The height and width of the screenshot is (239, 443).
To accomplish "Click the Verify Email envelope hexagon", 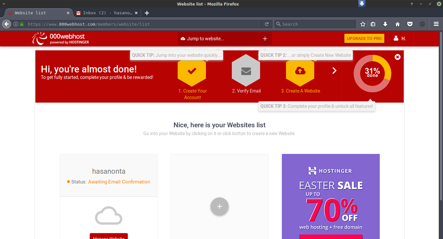I will [x=246, y=70].
